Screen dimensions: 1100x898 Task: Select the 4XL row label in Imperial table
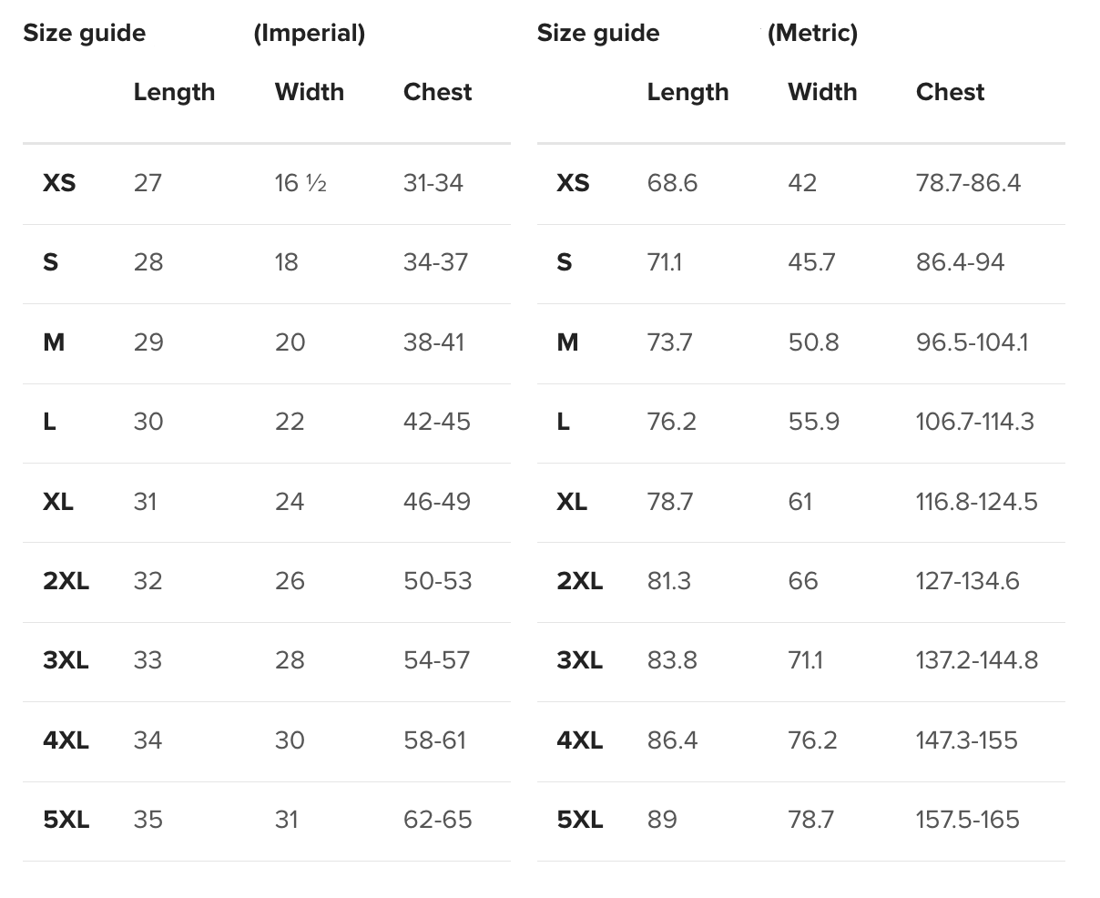[x=66, y=740]
